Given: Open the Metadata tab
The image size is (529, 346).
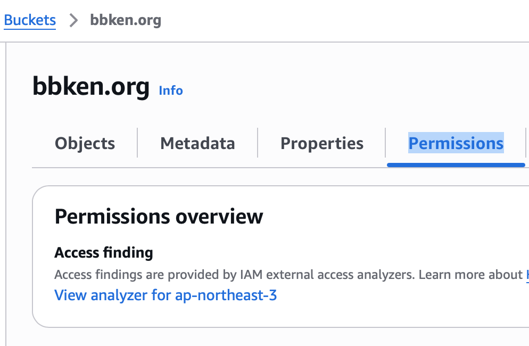Looking at the screenshot, I should coord(197,143).
